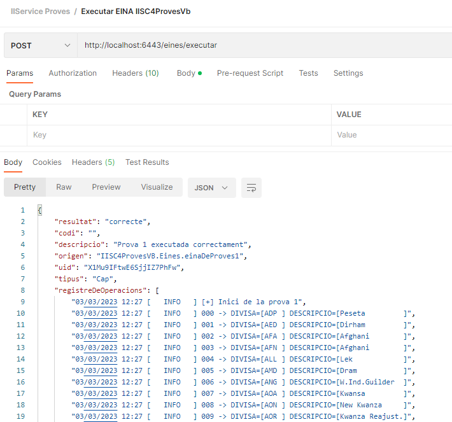Click the KEY column header

(40, 115)
